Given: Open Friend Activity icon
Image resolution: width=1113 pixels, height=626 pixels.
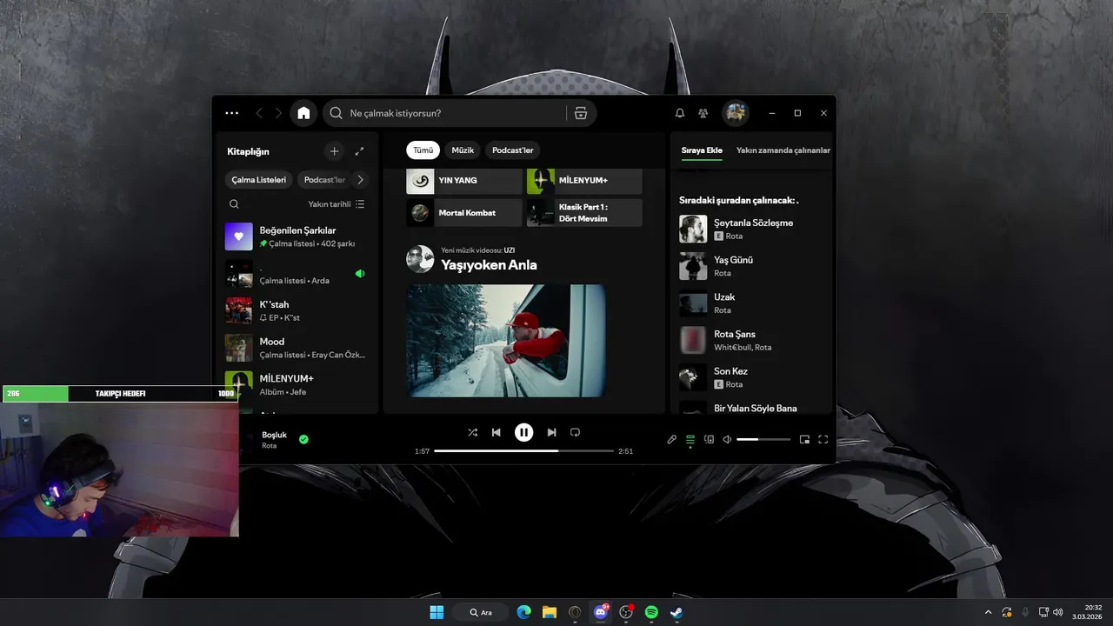Looking at the screenshot, I should pos(703,113).
